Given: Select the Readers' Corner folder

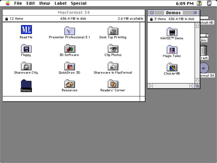Looking at the screenshot, I should 113,84.
